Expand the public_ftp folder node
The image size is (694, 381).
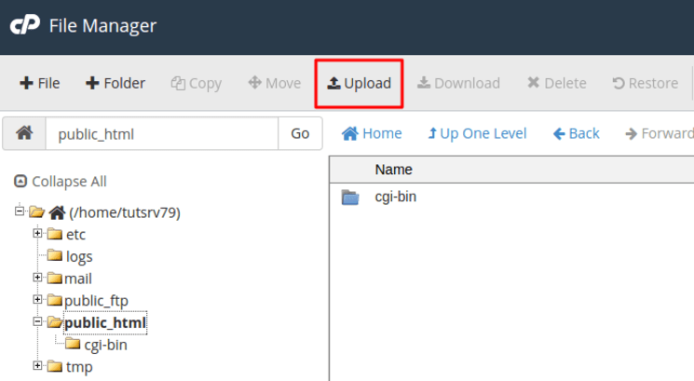[37, 300]
